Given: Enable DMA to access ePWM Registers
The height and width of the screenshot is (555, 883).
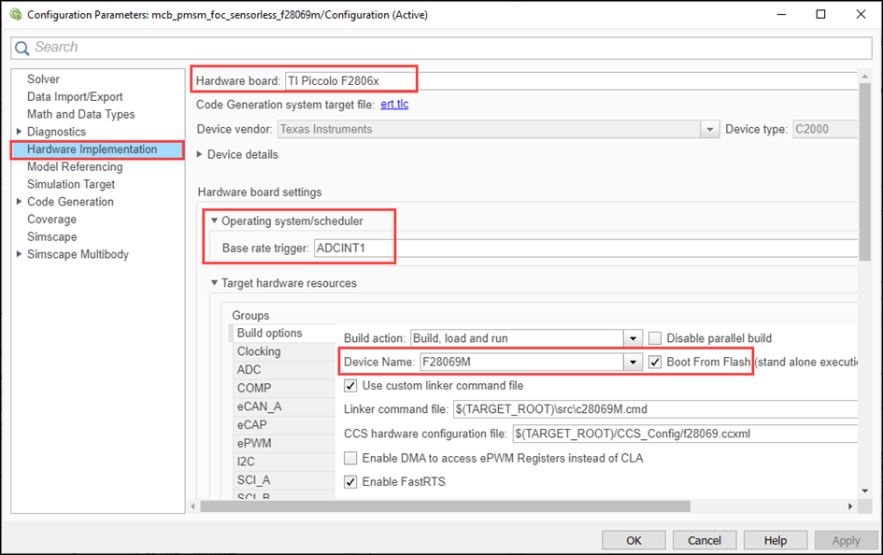Looking at the screenshot, I should tap(350, 458).
